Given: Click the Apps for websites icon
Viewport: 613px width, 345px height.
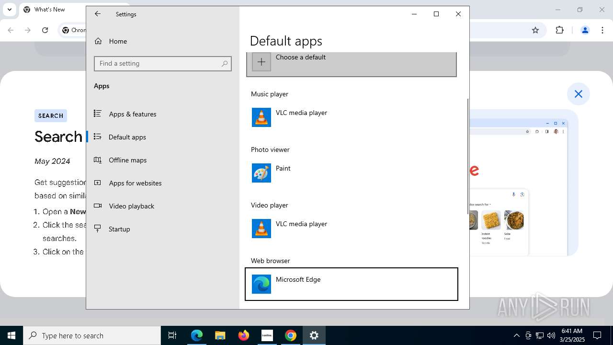Looking at the screenshot, I should pyautogui.click(x=98, y=183).
